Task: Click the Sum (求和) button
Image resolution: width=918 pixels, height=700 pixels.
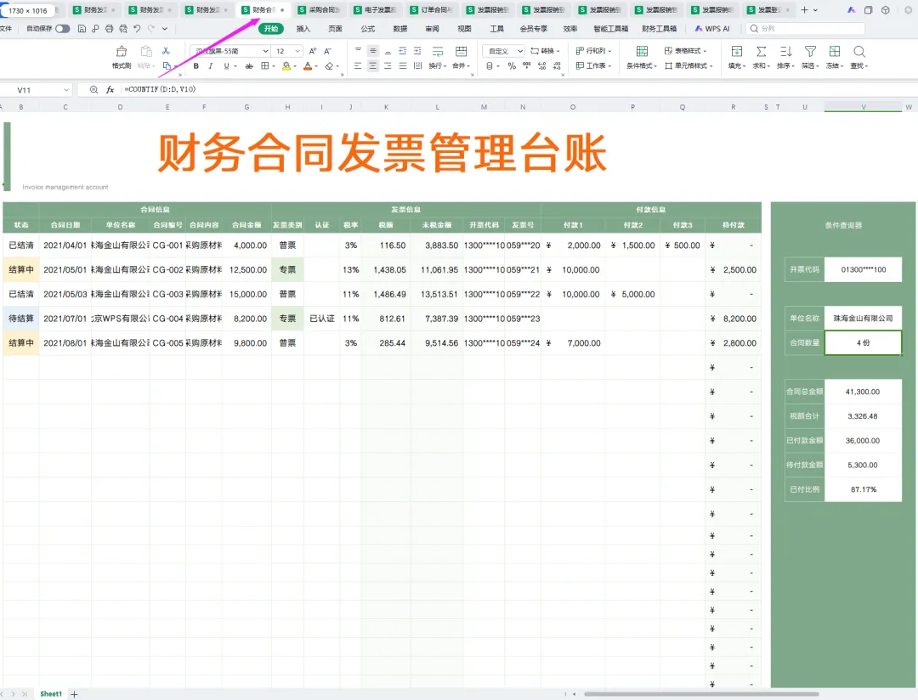Action: (x=761, y=58)
